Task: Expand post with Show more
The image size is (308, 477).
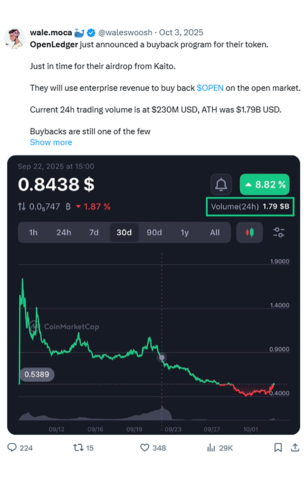Action: (x=51, y=142)
